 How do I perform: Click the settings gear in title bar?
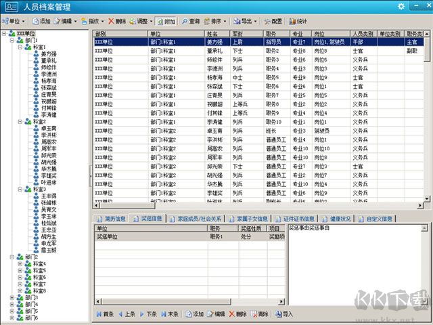(402, 6)
